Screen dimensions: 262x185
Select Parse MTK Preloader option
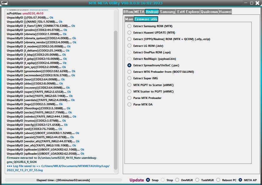(x=129, y=98)
